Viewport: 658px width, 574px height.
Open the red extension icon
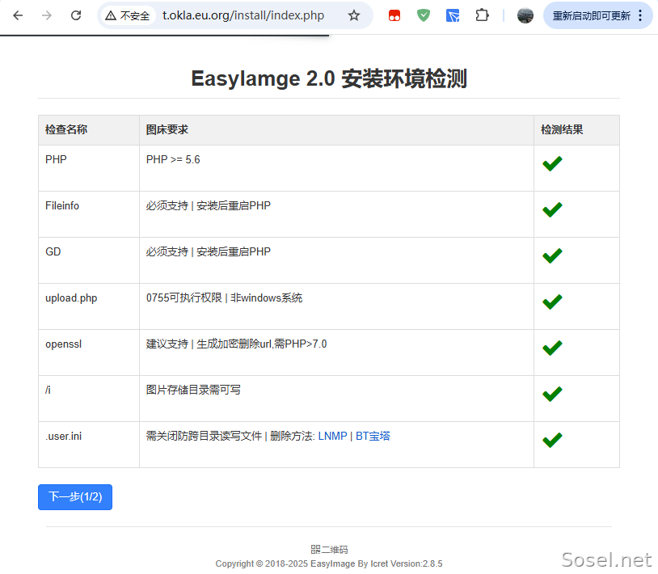pyautogui.click(x=394, y=16)
